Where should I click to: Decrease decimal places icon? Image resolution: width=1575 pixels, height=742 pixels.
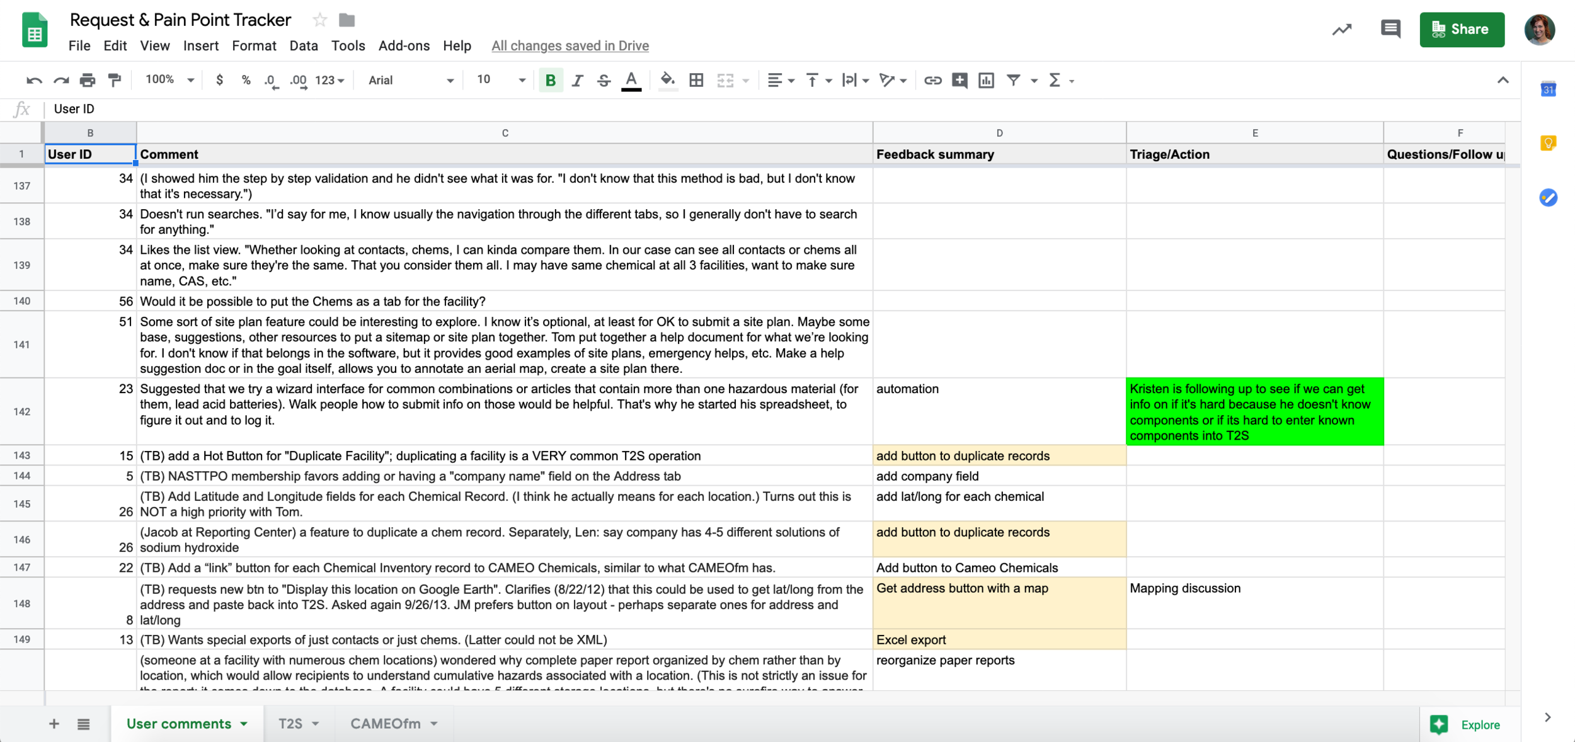point(272,81)
